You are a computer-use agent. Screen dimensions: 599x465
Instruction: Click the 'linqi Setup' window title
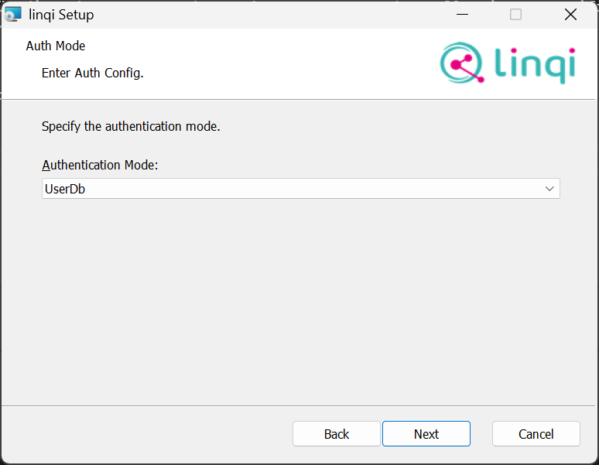[x=61, y=15]
